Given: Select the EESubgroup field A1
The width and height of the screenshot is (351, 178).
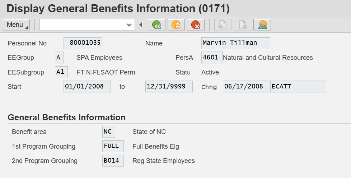Looking at the screenshot, I should (x=61, y=72).
